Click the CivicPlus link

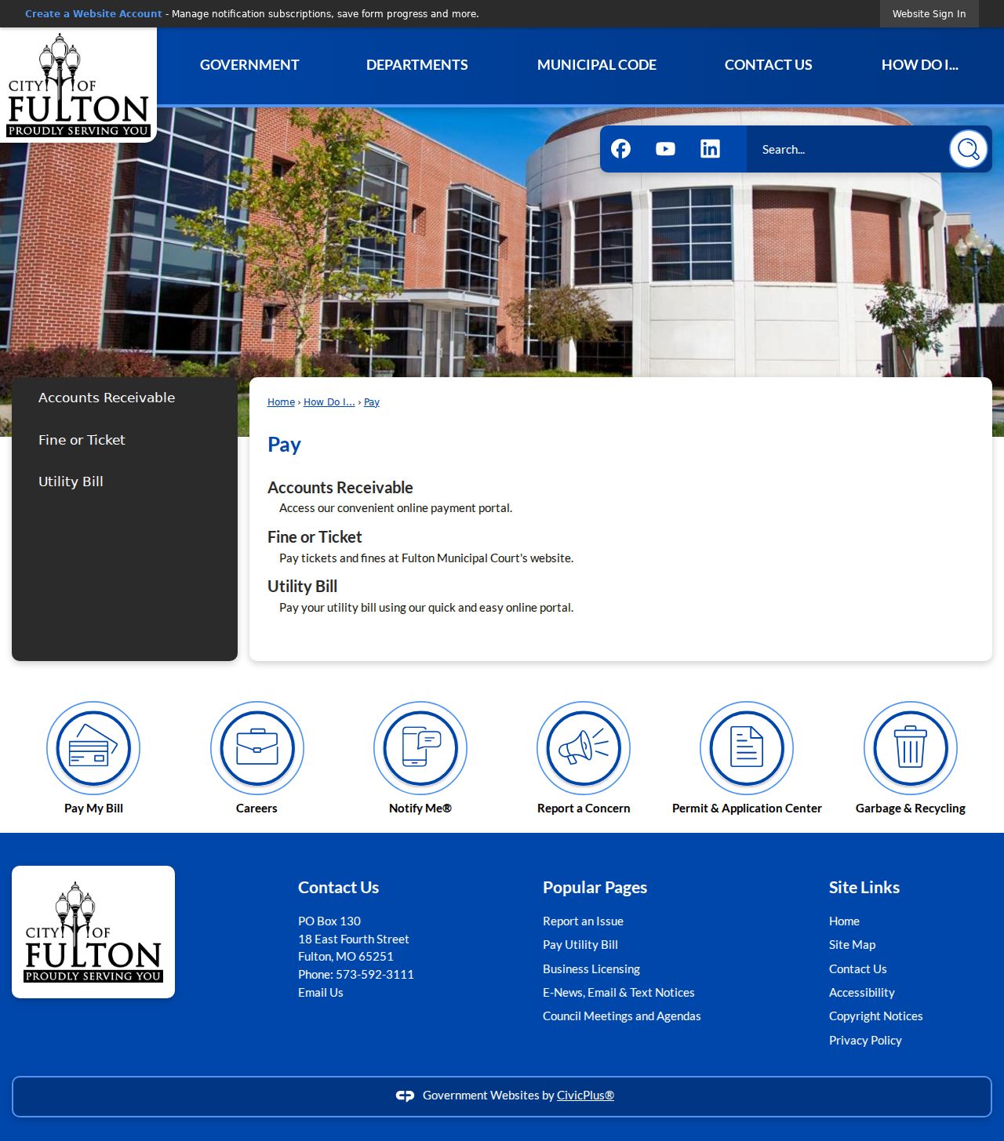coord(585,1096)
